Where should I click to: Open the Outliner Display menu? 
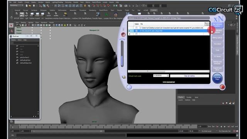click(x=13, y=40)
